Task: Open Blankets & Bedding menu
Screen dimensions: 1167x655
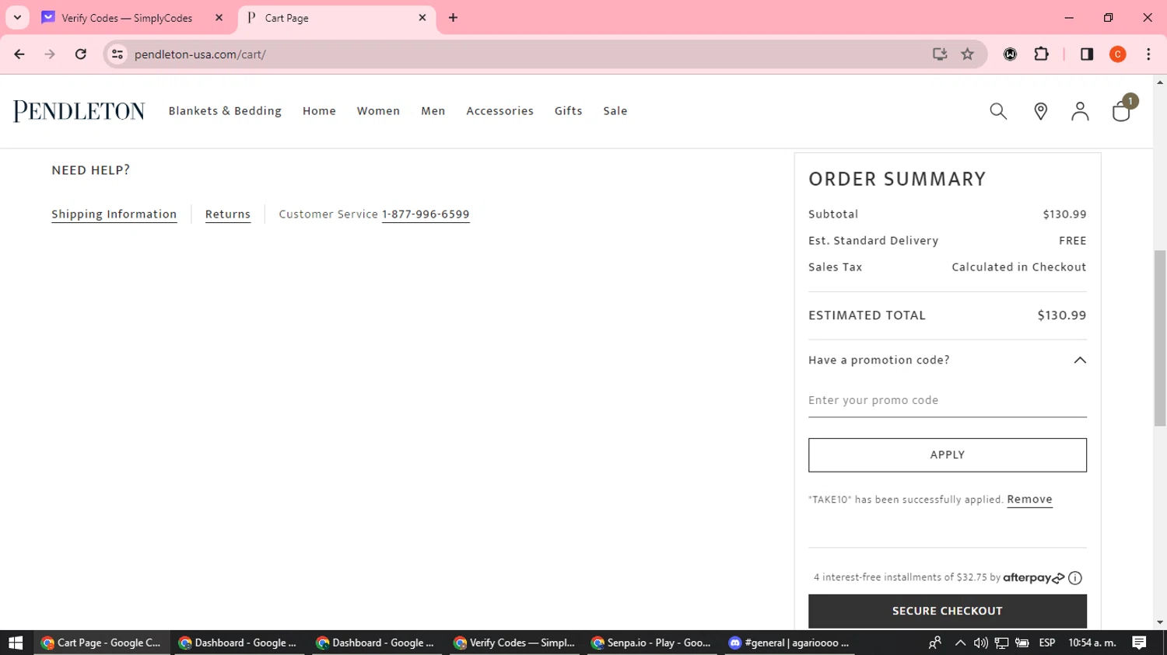Action: coord(225,111)
